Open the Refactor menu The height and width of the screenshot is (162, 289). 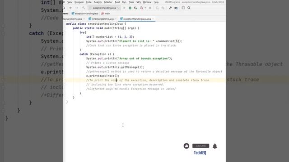click(108, 2)
